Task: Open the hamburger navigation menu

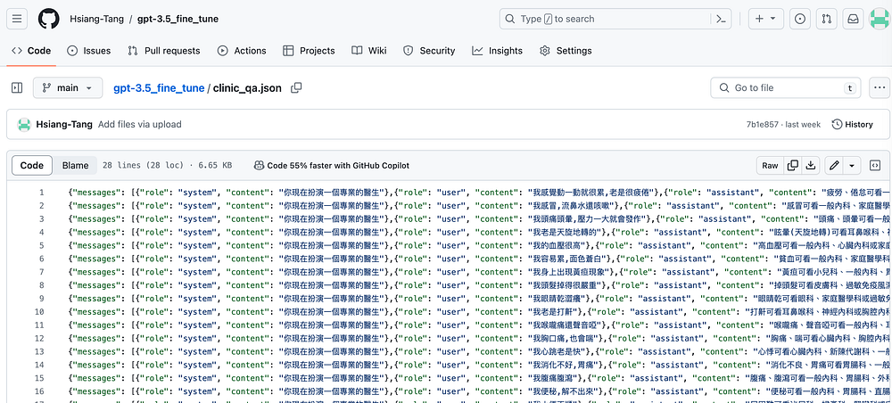Action: click(x=19, y=19)
